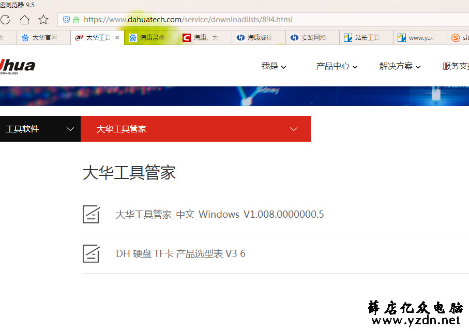The height and width of the screenshot is (331, 469).
Task: Click the address bar URL field
Action: pyautogui.click(x=263, y=20)
